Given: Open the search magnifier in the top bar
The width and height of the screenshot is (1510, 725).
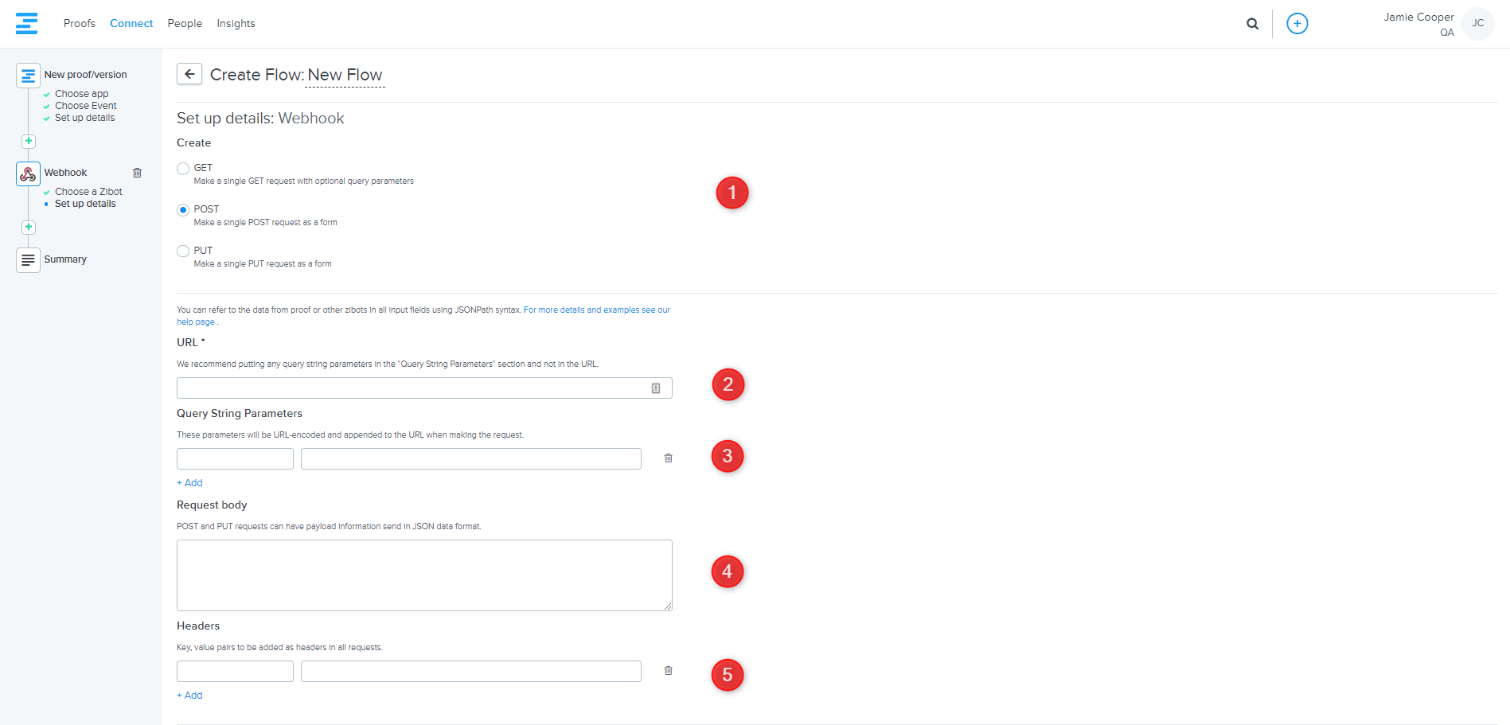Looking at the screenshot, I should 1252,24.
